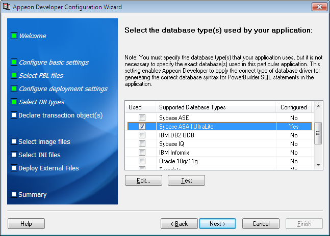Check the Sybase ASE checkbox
The width and height of the screenshot is (330, 236).
[142, 117]
